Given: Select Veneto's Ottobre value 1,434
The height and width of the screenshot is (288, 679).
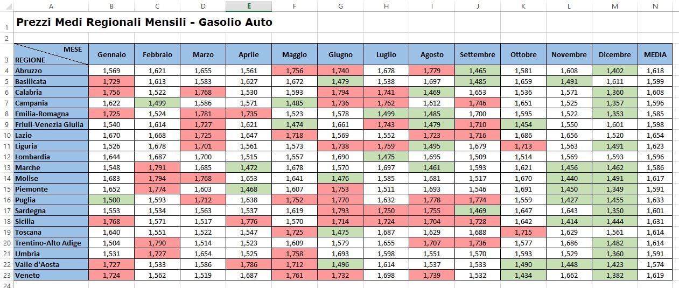Looking at the screenshot, I should (523, 275).
